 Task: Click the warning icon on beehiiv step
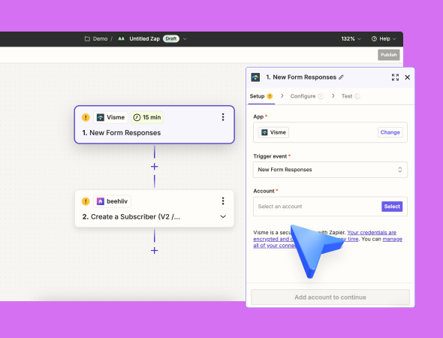(86, 201)
